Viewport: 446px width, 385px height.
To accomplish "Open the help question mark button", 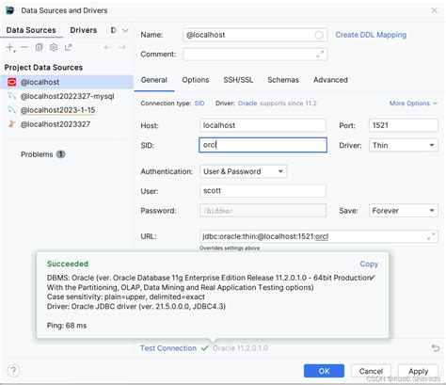I will [x=13, y=371].
